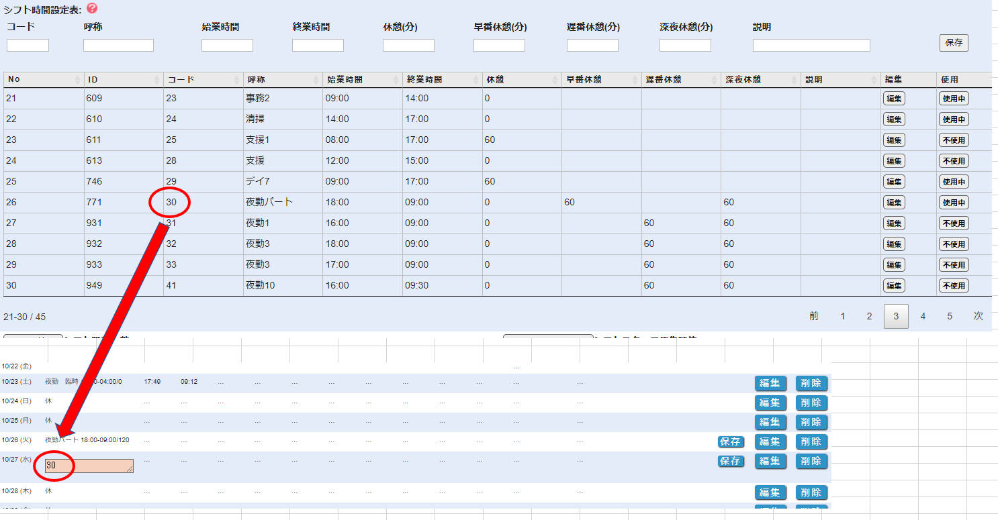Viewport: 998px width, 520px height.
Task: Sort by 深夜休憩 column sort arrows
Action: point(795,80)
